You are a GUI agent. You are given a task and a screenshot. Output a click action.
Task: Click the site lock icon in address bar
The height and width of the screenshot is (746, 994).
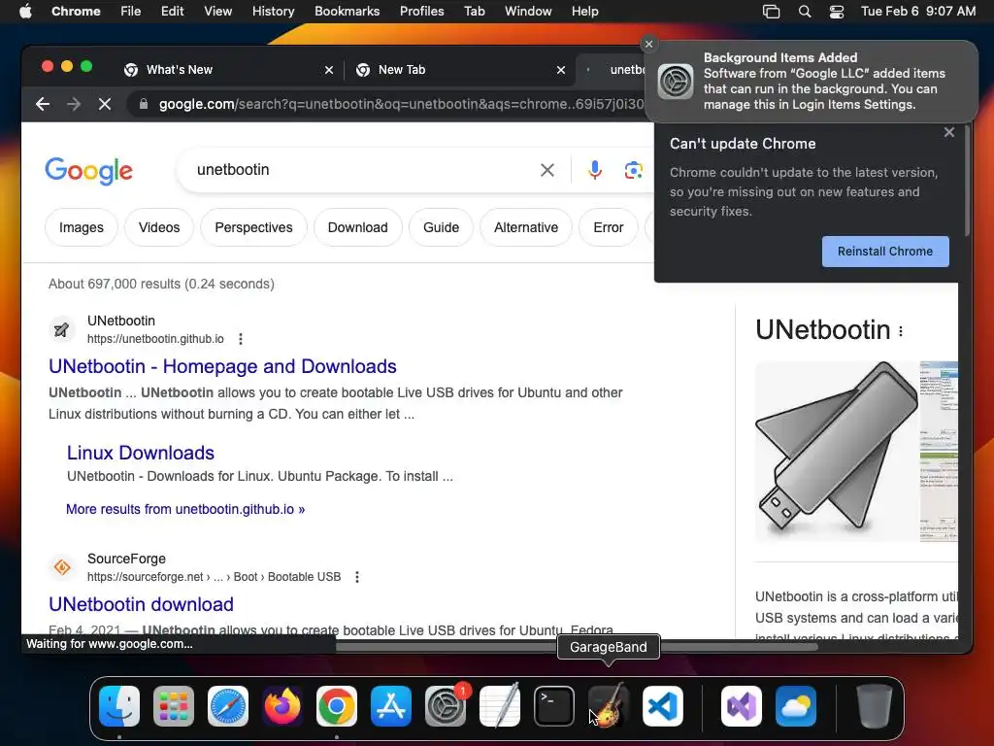[144, 104]
